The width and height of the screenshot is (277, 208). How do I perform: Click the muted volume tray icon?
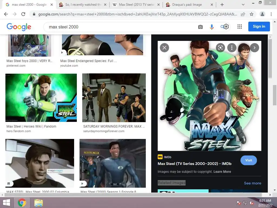click(x=251, y=203)
